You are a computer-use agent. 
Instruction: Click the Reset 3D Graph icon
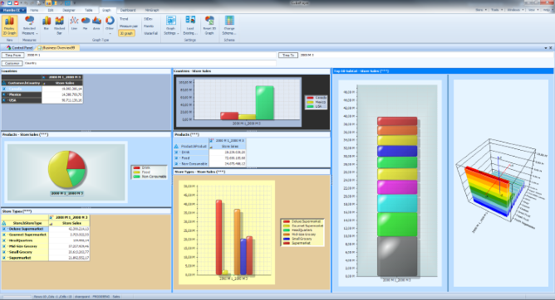click(209, 26)
